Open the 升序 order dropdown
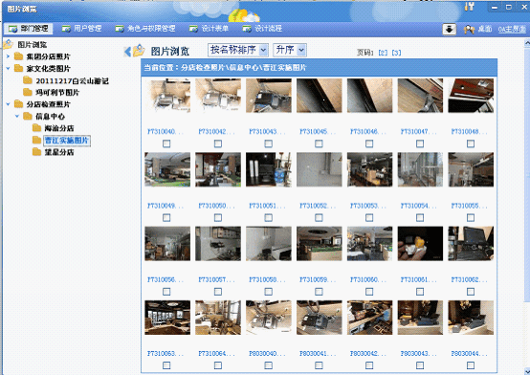 (290, 50)
